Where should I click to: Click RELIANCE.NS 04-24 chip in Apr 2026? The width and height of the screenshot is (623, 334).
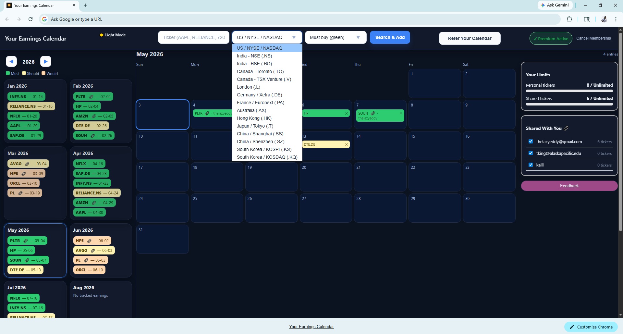point(97,193)
